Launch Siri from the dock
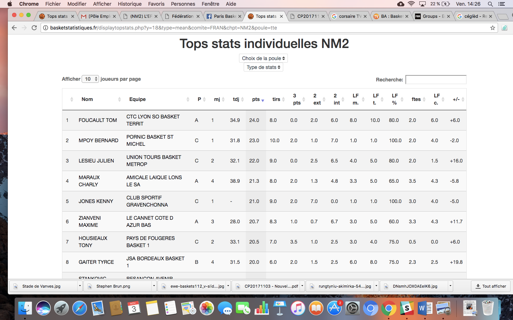 coord(43,308)
